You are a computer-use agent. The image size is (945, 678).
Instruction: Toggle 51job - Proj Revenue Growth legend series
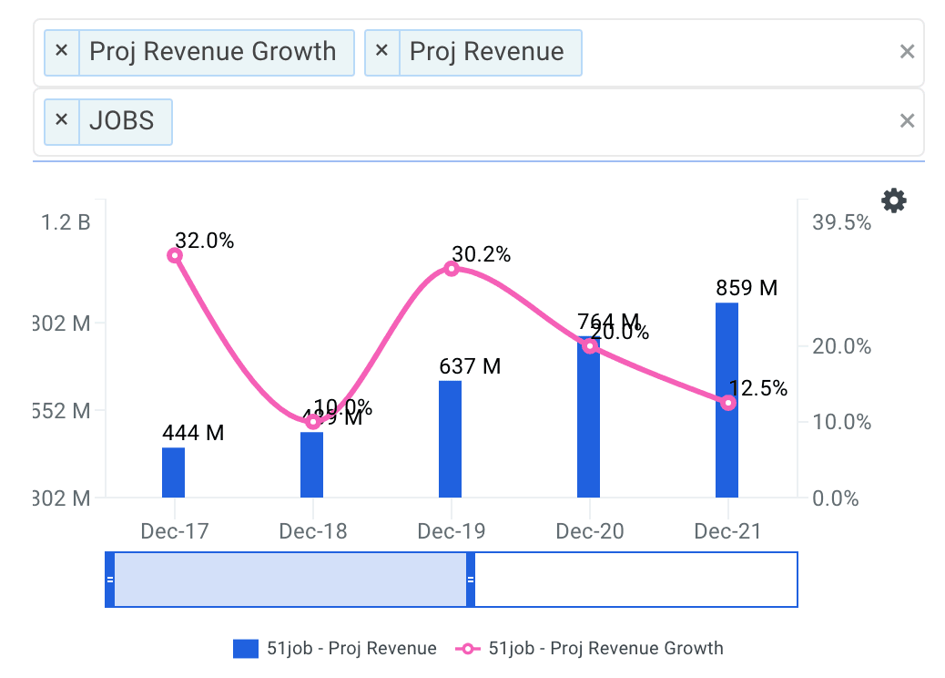[x=594, y=649]
